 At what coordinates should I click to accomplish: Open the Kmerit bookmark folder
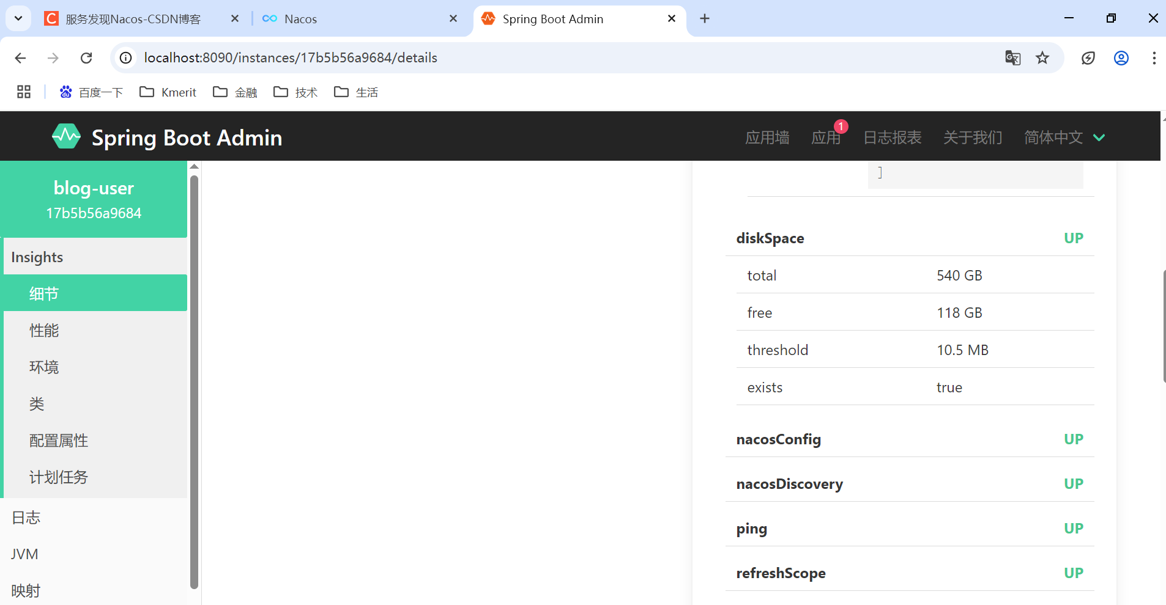tap(168, 92)
